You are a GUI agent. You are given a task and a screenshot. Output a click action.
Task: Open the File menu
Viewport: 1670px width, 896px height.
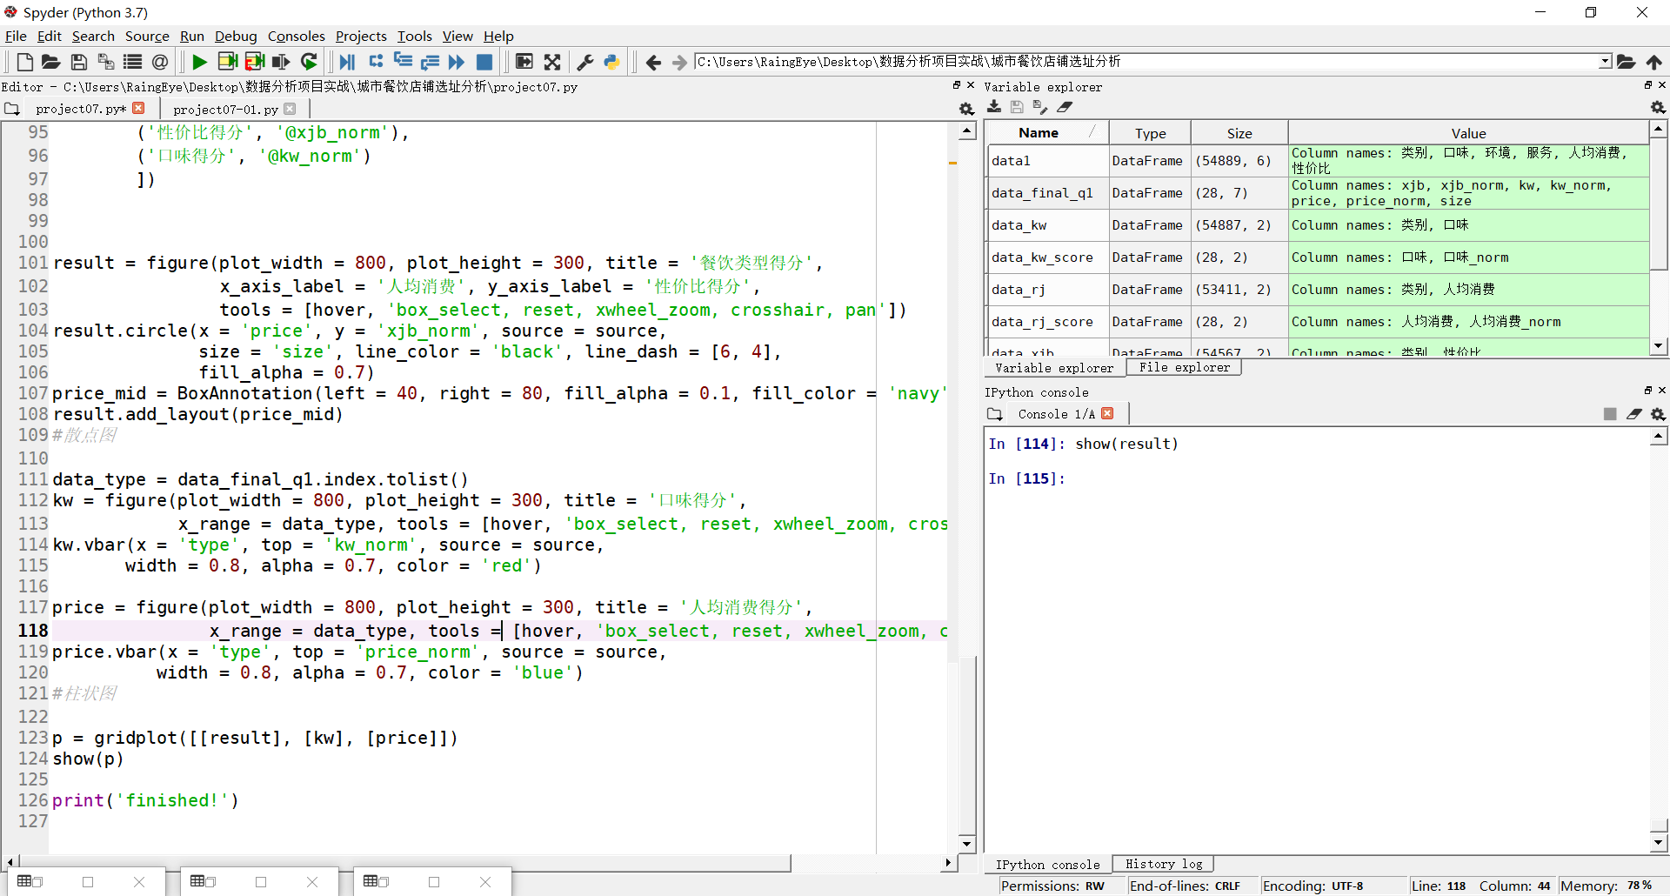16,36
